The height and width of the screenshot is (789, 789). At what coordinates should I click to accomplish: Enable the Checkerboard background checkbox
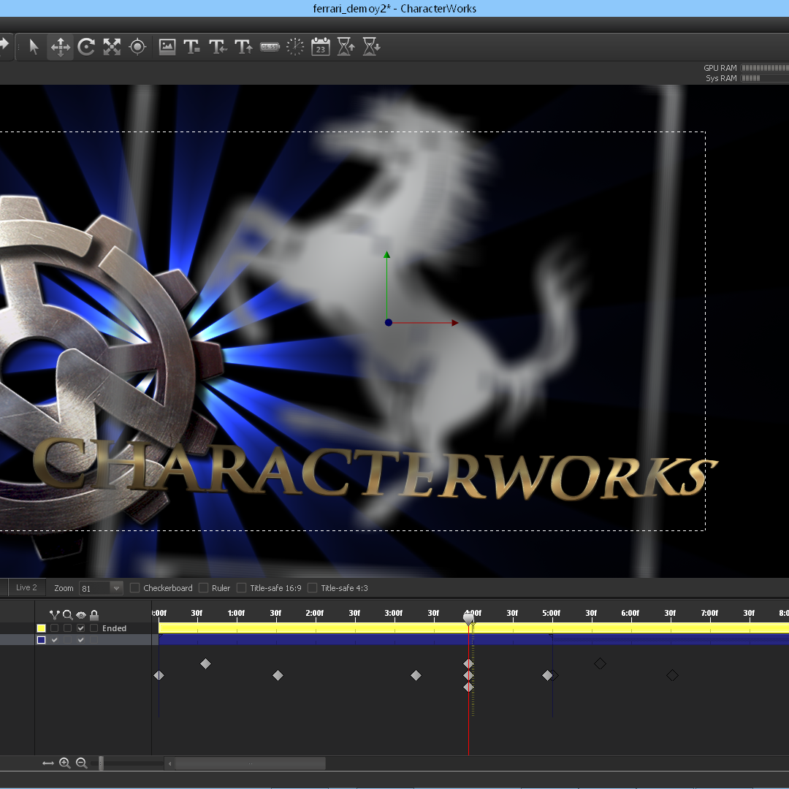point(135,588)
